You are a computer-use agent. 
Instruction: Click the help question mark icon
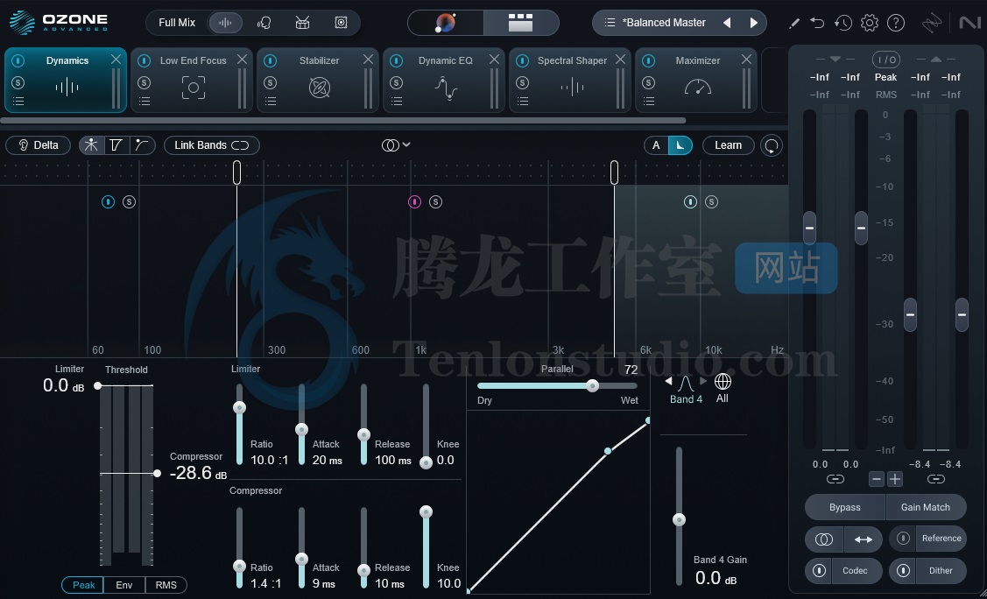[x=896, y=23]
